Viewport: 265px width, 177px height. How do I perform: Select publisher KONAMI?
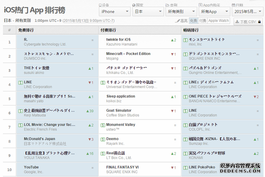pyautogui.click(x=196, y=158)
